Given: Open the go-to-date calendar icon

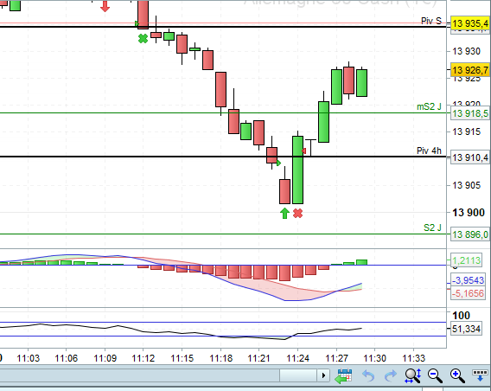Looking at the screenshot, I should pyautogui.click(x=343, y=375).
